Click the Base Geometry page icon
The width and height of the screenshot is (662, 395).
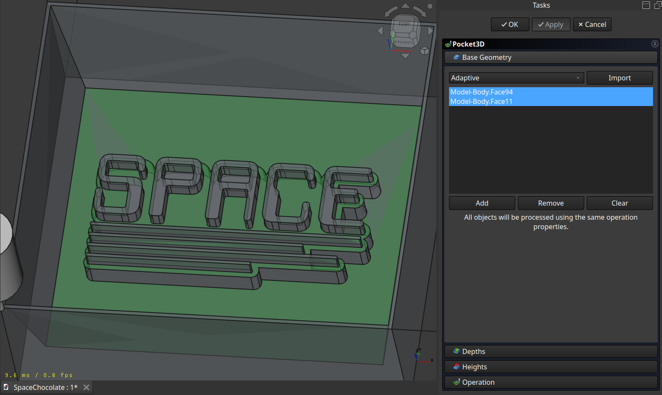[456, 57]
